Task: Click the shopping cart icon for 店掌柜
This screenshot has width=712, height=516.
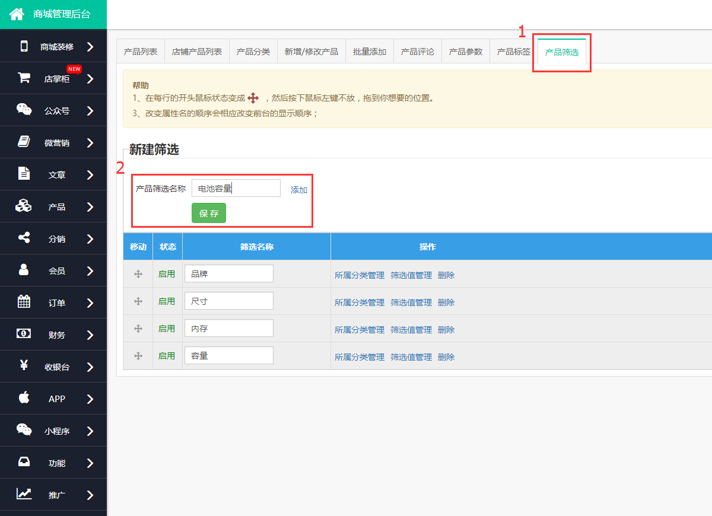Action: click(24, 78)
